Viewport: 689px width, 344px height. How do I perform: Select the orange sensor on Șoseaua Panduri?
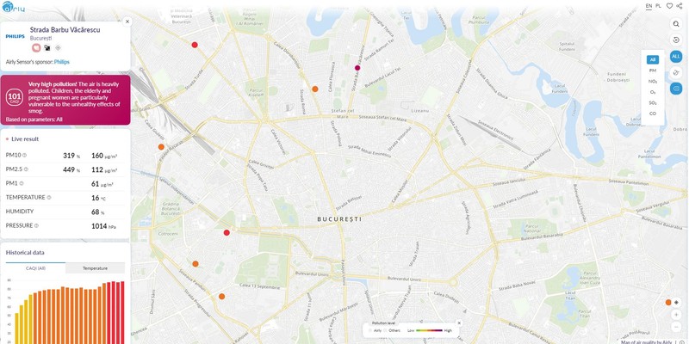click(x=196, y=264)
